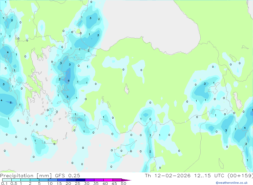The height and width of the screenshot is (185, 253).
Task: Click the '20' legend scale label
Action: point(68,183)
